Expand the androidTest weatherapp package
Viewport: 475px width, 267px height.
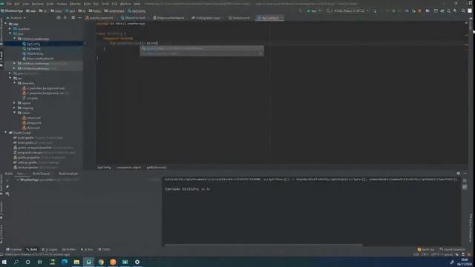[14, 63]
